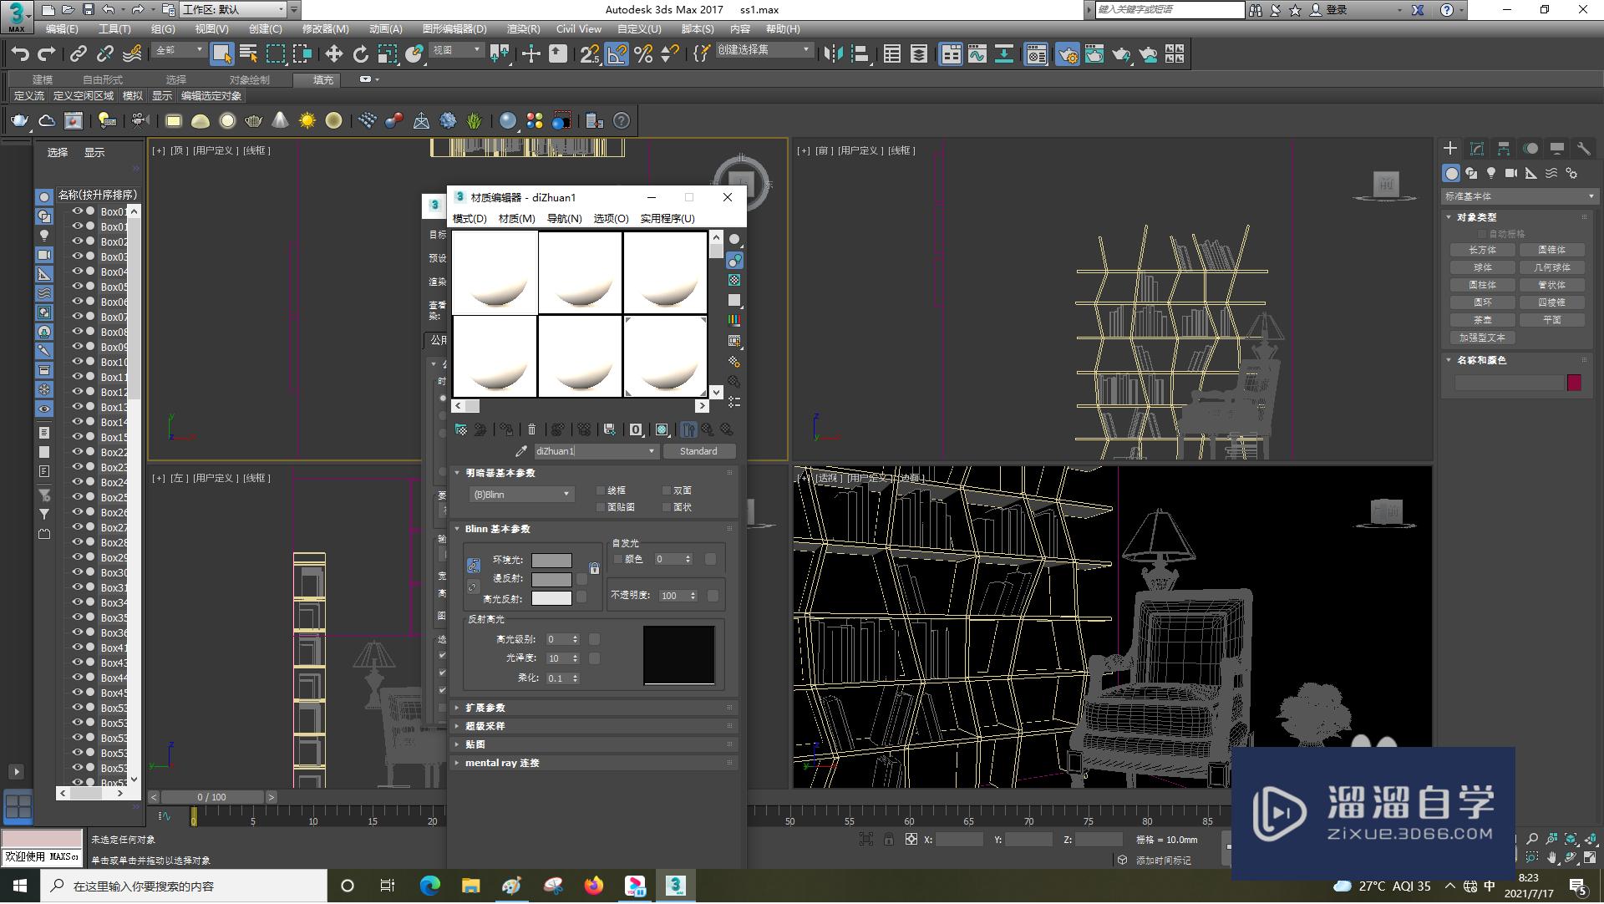The width and height of the screenshot is (1604, 904).
Task: Toggle Percent Snap in main toolbar
Action: [643, 54]
